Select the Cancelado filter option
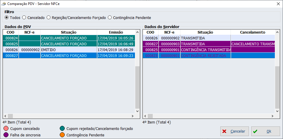This screenshot has height=139, width=283. pyautogui.click(x=24, y=18)
